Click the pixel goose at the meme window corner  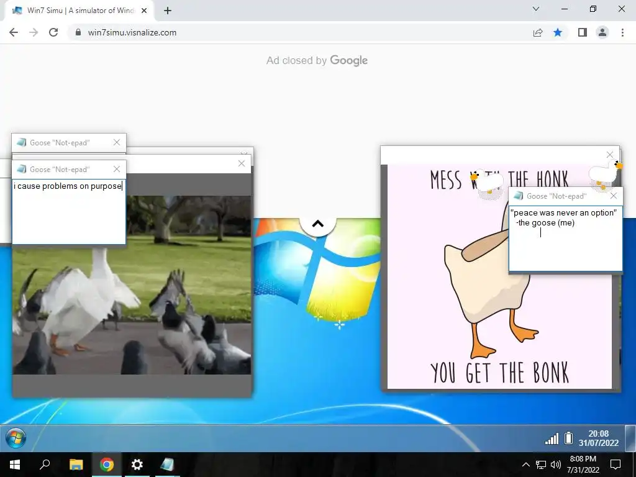(x=606, y=175)
